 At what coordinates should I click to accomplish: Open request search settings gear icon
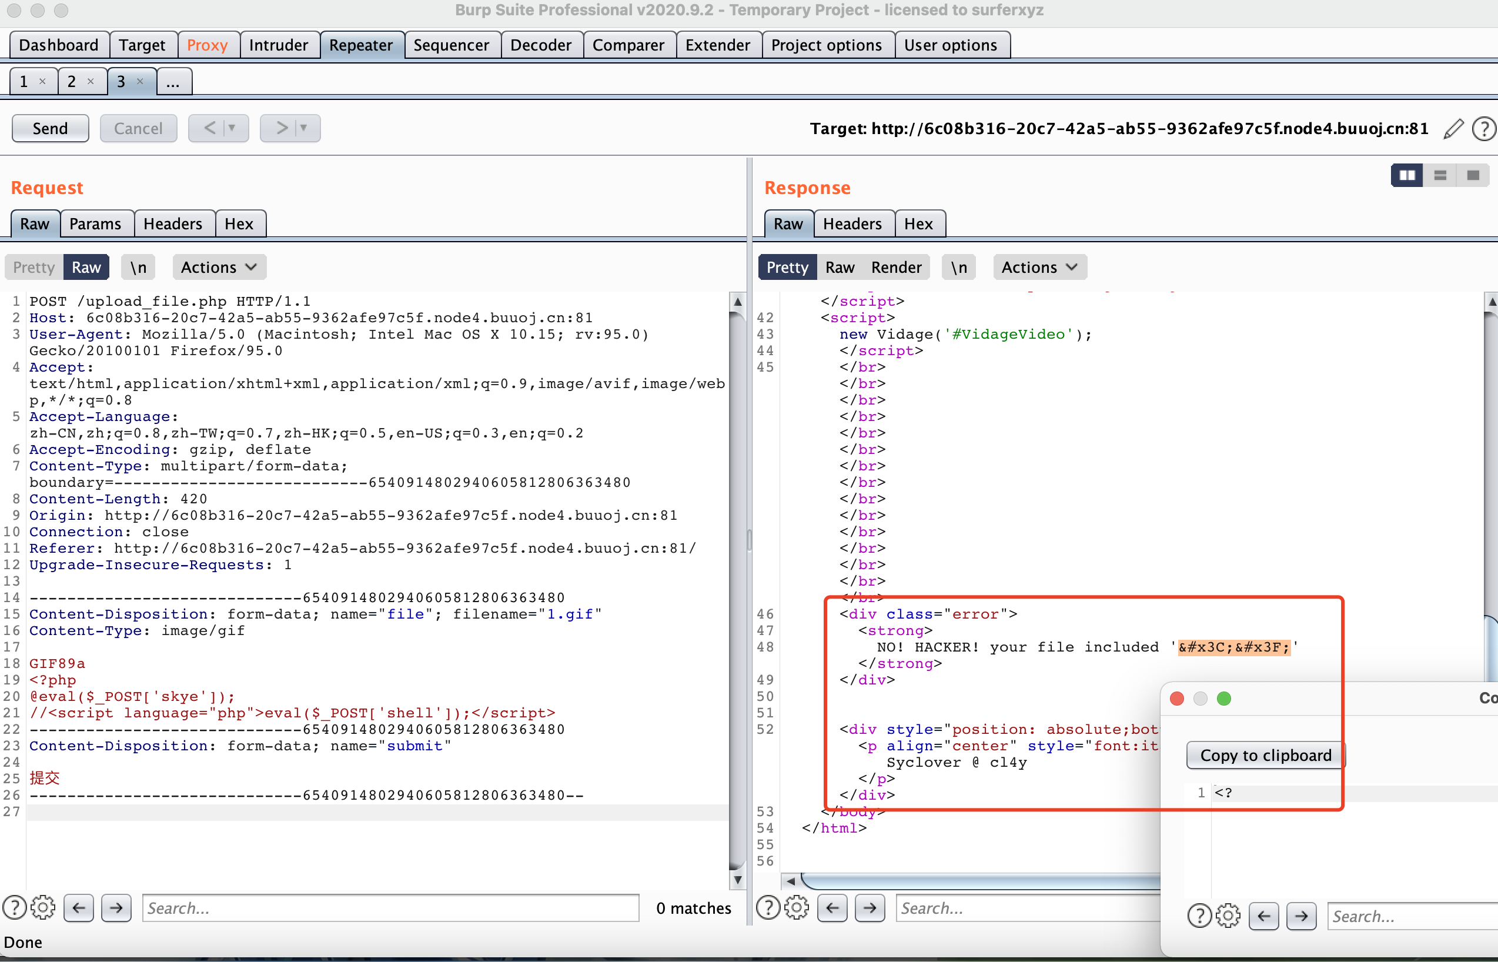[x=42, y=908]
